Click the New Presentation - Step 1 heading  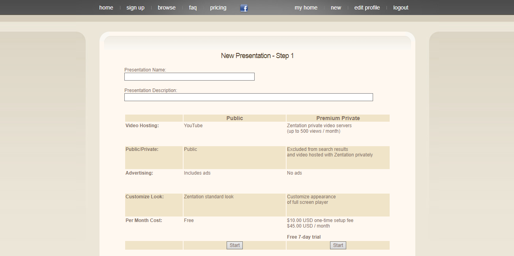click(257, 56)
